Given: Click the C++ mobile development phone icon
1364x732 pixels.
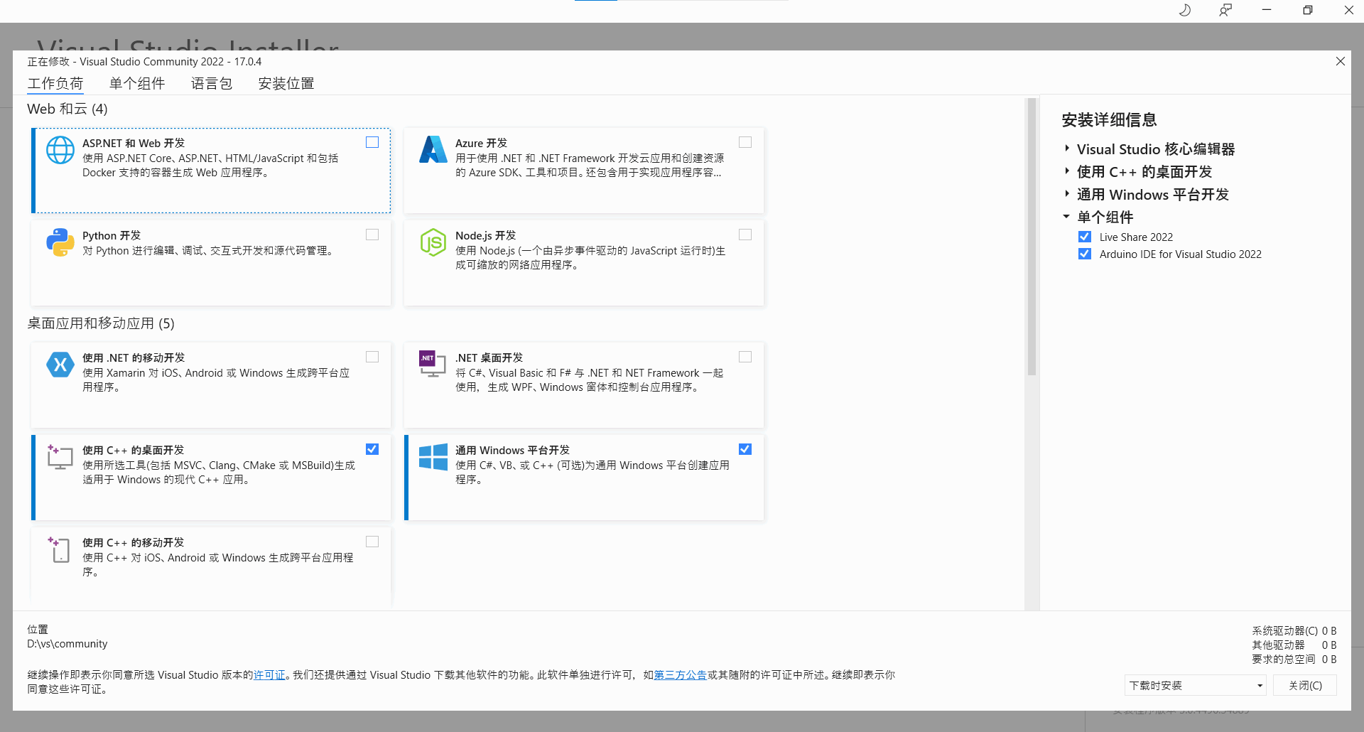Looking at the screenshot, I should pyautogui.click(x=60, y=549).
